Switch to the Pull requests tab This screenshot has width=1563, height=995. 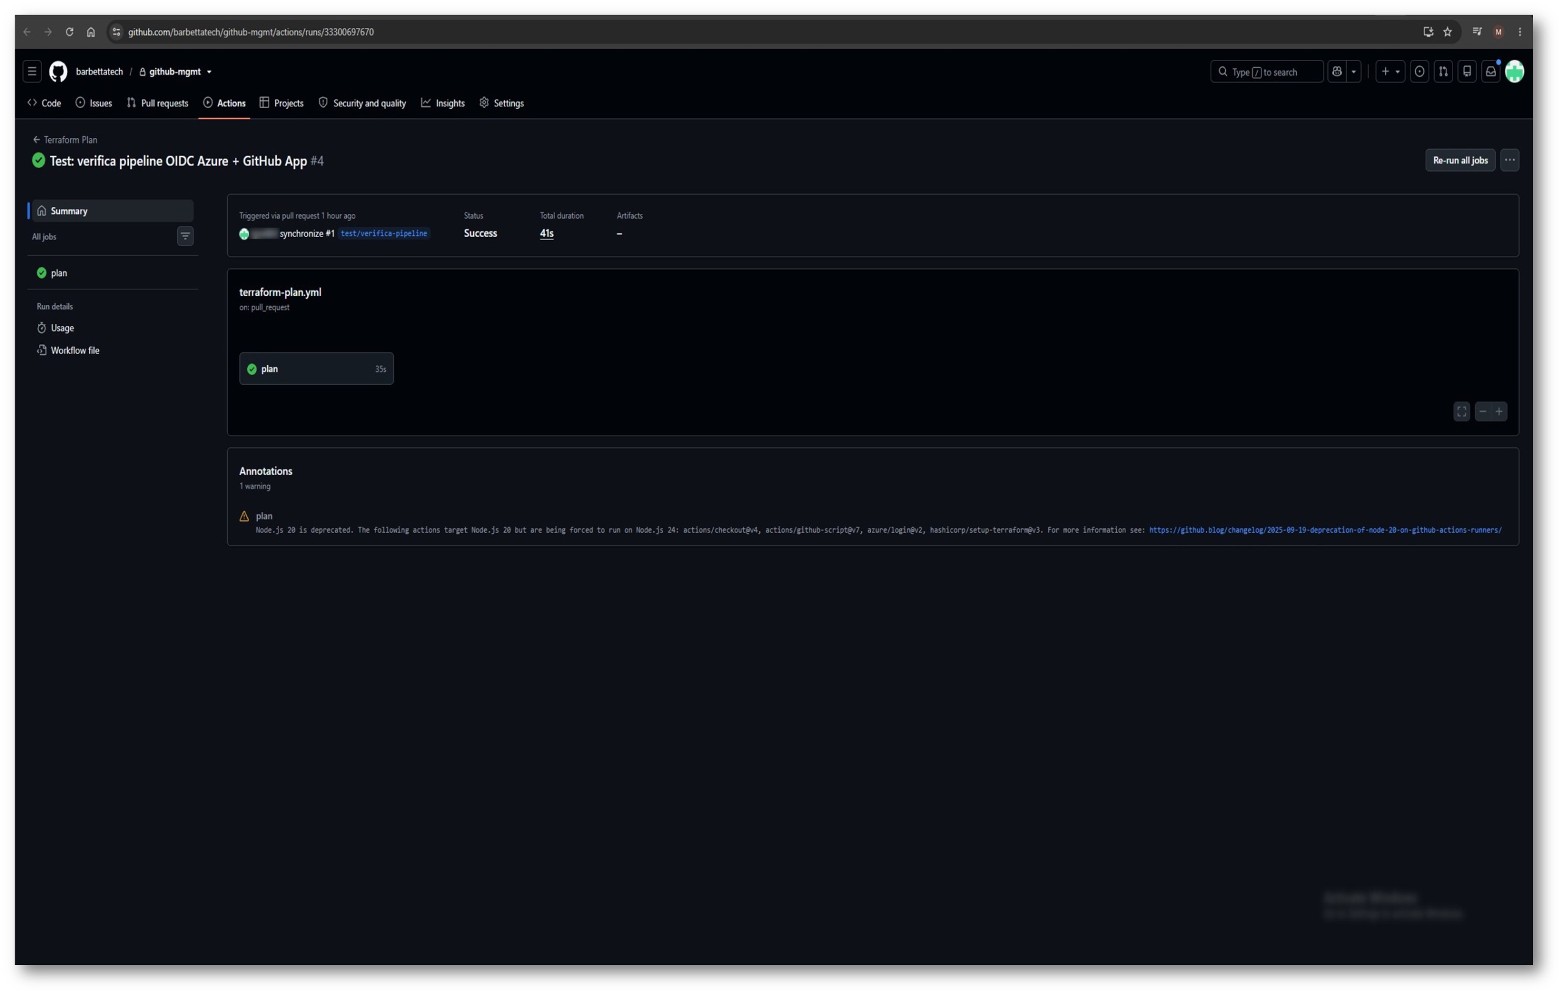(x=158, y=103)
